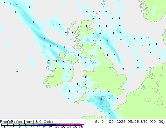166x128 pixels.
Task: Click the "Precipitation" title text
Action: click(11, 122)
